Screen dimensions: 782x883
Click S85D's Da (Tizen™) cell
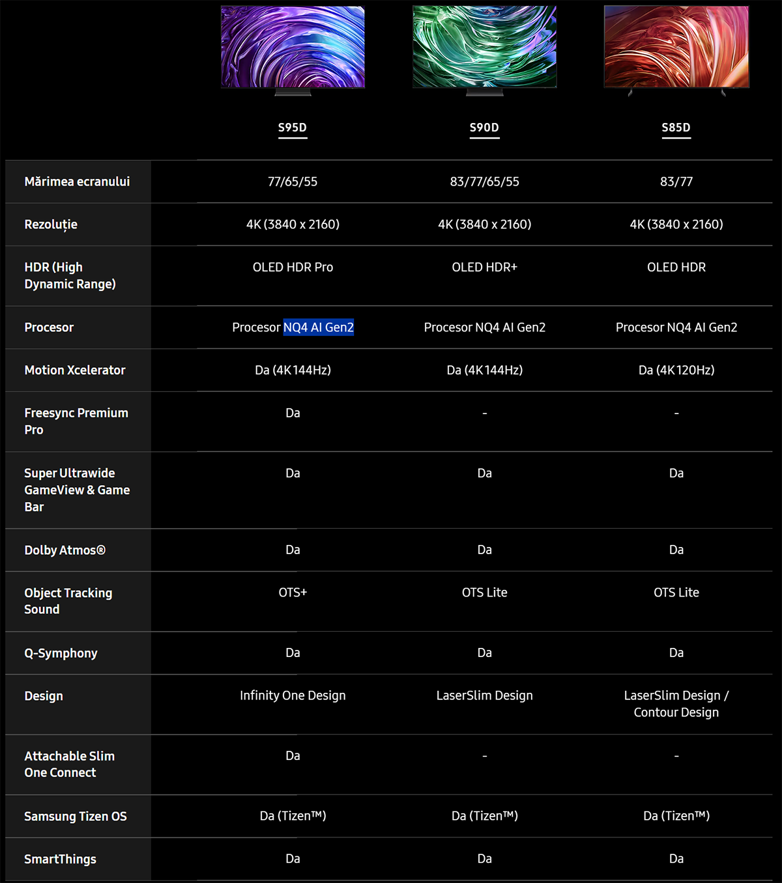pyautogui.click(x=676, y=816)
